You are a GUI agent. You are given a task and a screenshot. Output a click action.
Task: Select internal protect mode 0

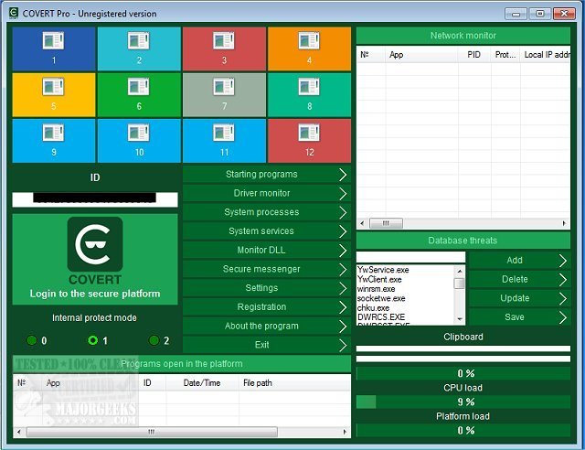coord(32,340)
